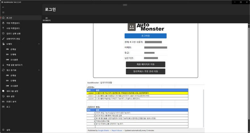250x133 pixels.
Task: Click the 도매처 document icon
Action: coord(3,44)
